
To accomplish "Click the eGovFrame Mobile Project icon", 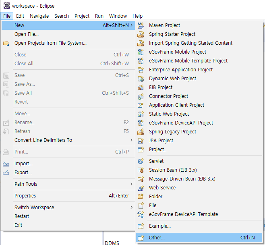I will 141,52.
